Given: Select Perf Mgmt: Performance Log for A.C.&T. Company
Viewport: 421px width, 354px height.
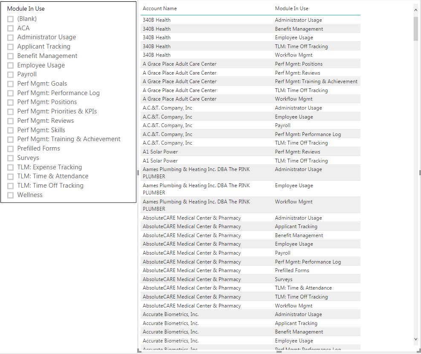Looking at the screenshot, I should click(308, 134).
